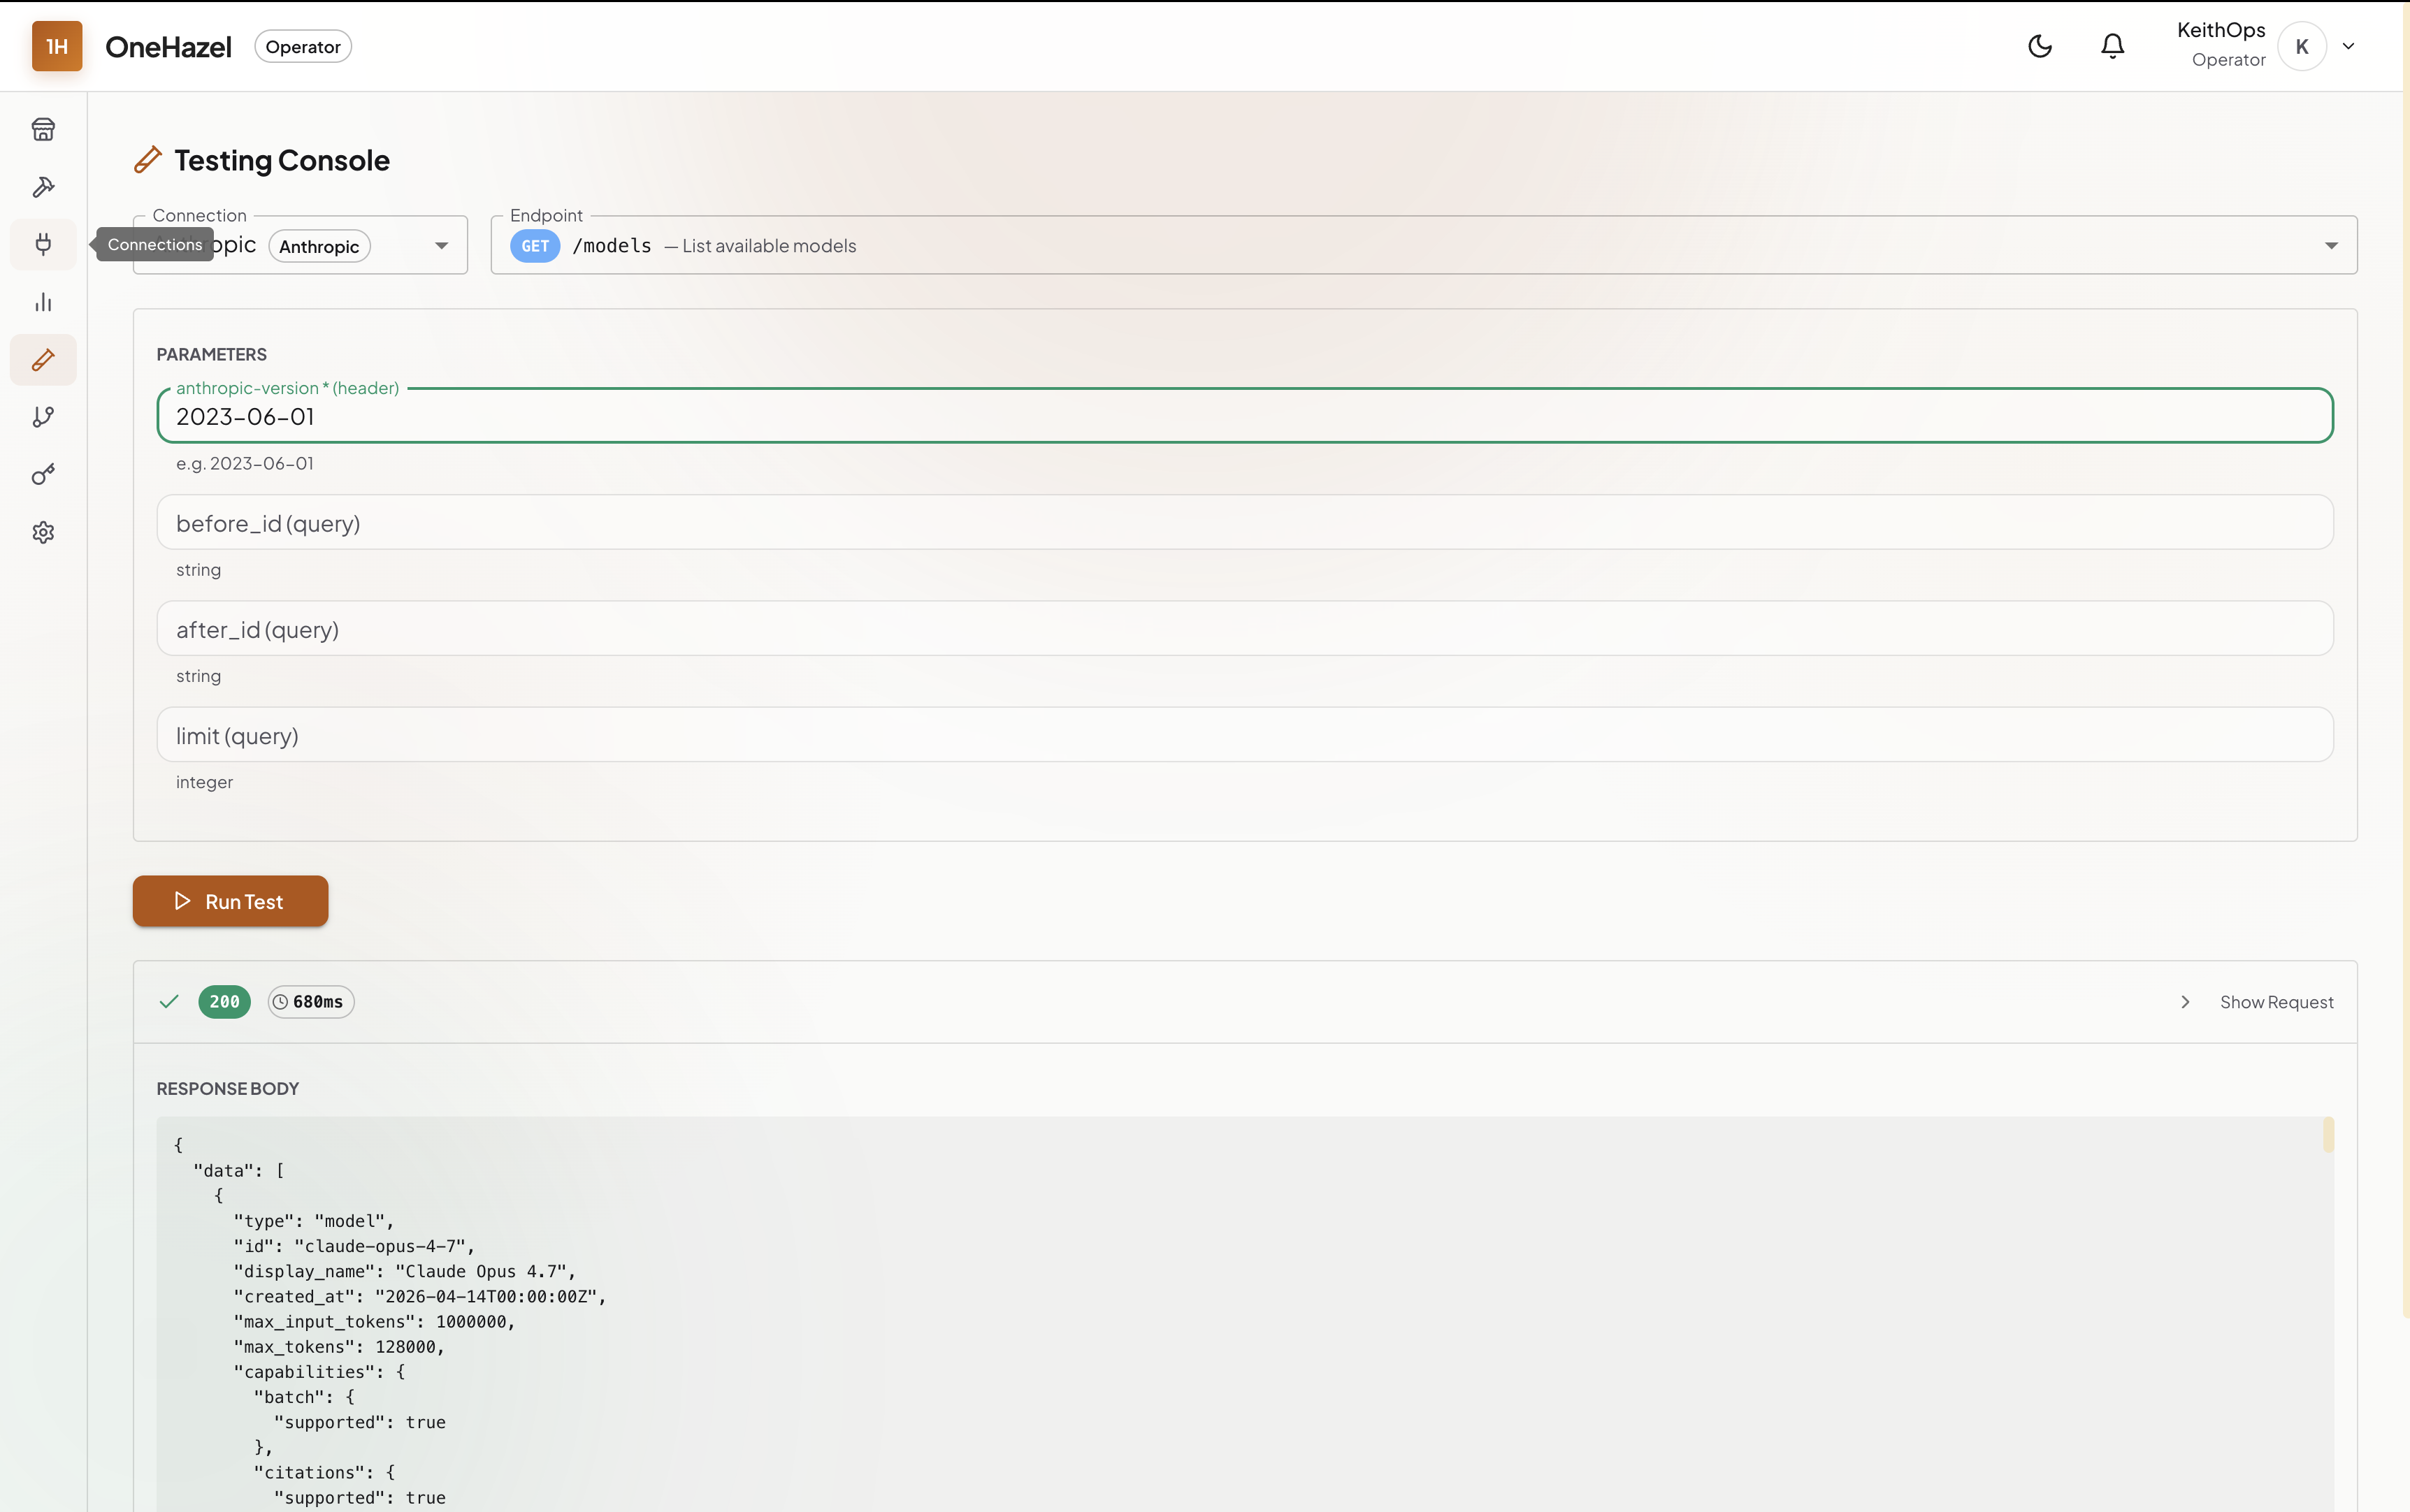This screenshot has width=2410, height=1512.
Task: Click the 200 status badge
Action: pos(224,1002)
